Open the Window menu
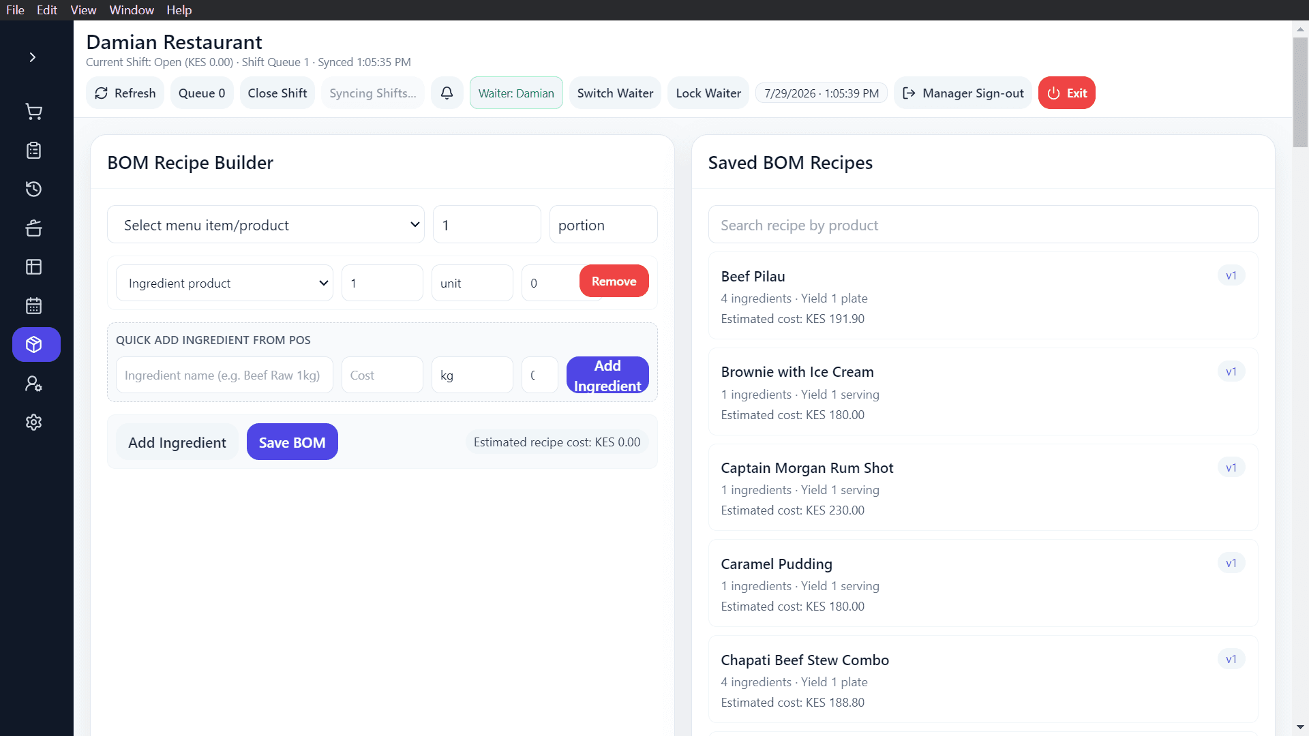Viewport: 1309px width, 736px height. pyautogui.click(x=132, y=10)
